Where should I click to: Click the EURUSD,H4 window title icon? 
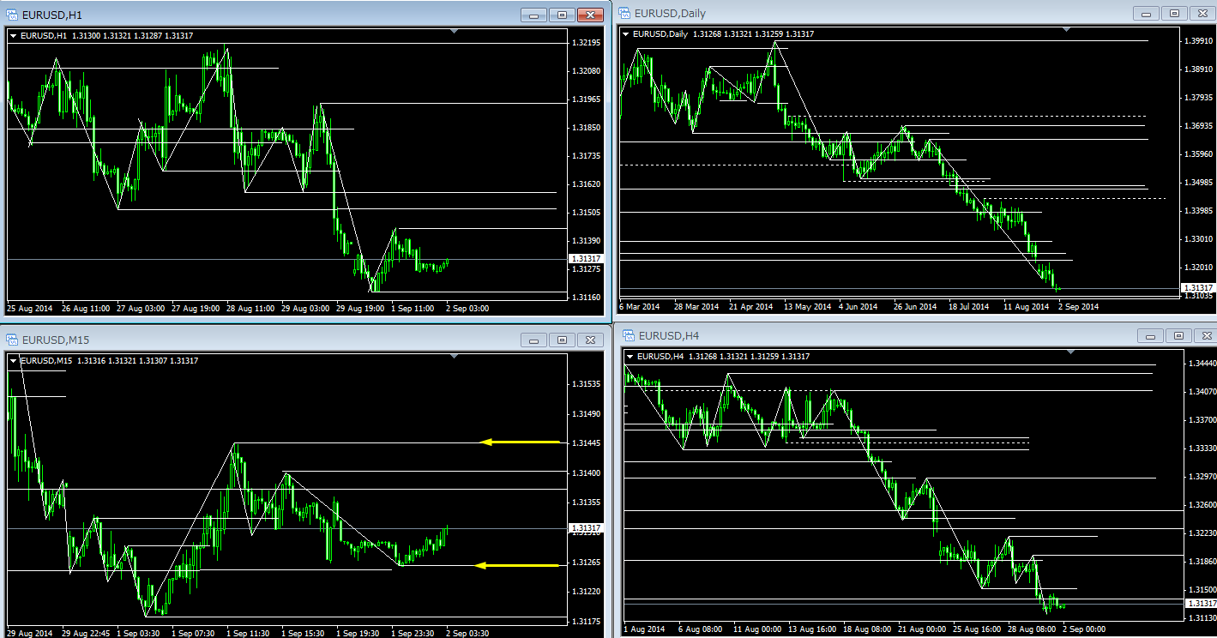click(627, 335)
